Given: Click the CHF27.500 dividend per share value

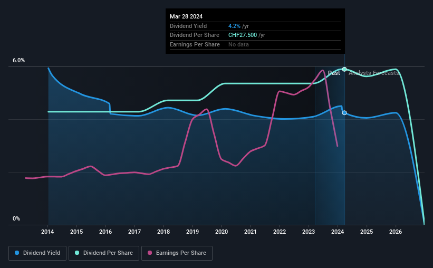Looking at the screenshot, I should pos(243,35).
